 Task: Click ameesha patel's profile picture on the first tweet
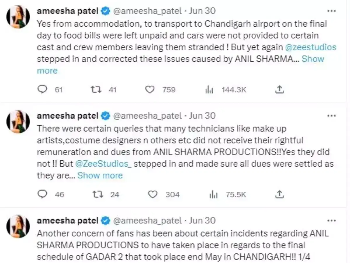[18, 17]
